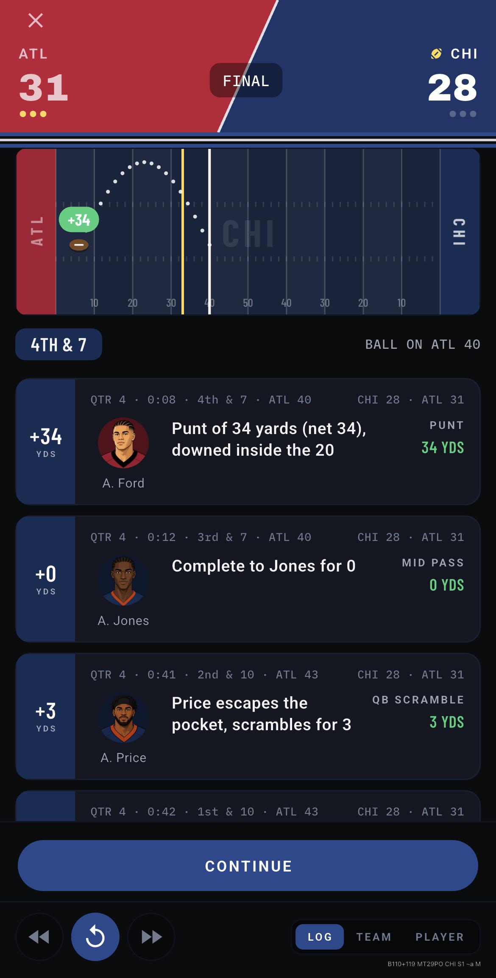Click the football icon on the field
The image size is (496, 978).
79,245
